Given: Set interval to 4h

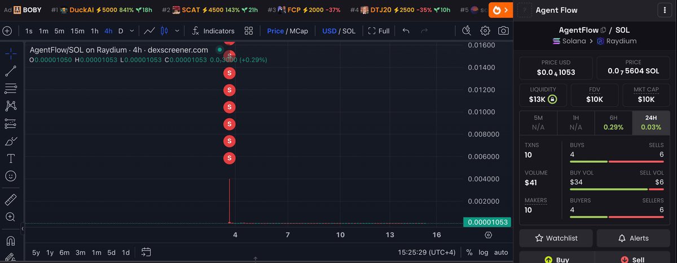Looking at the screenshot, I should coord(108,31).
